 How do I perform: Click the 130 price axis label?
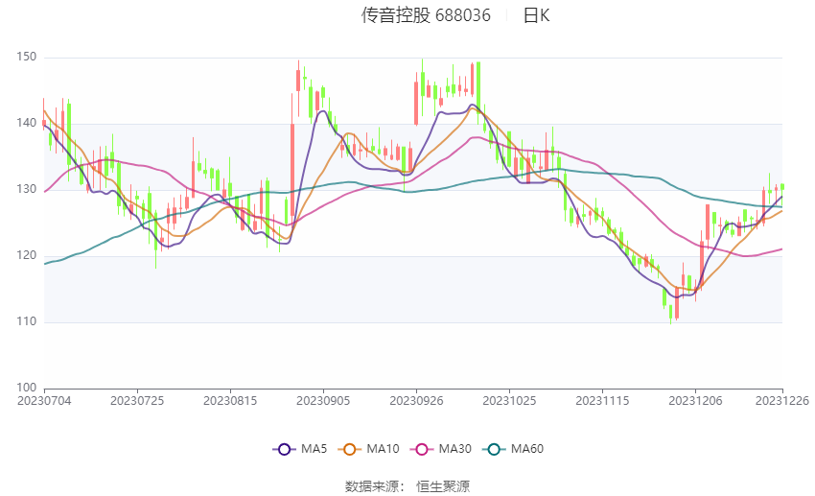click(x=27, y=189)
